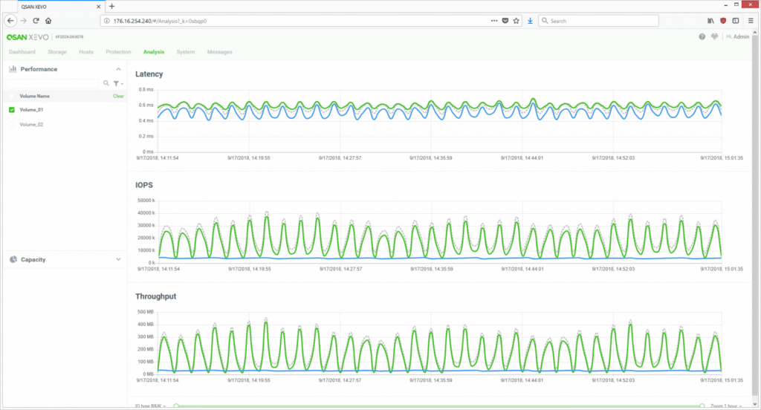Open the help question mark icon

click(x=702, y=37)
